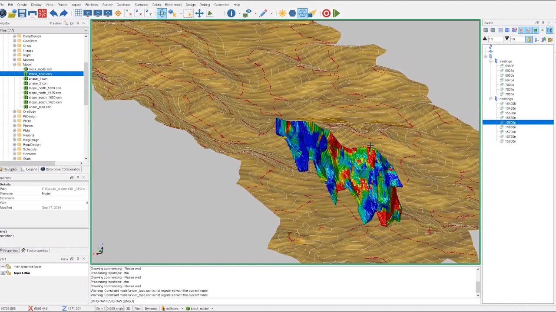The height and width of the screenshot is (312, 556).
Task: Collapse the northings planes group
Action: pyautogui.click(x=491, y=99)
